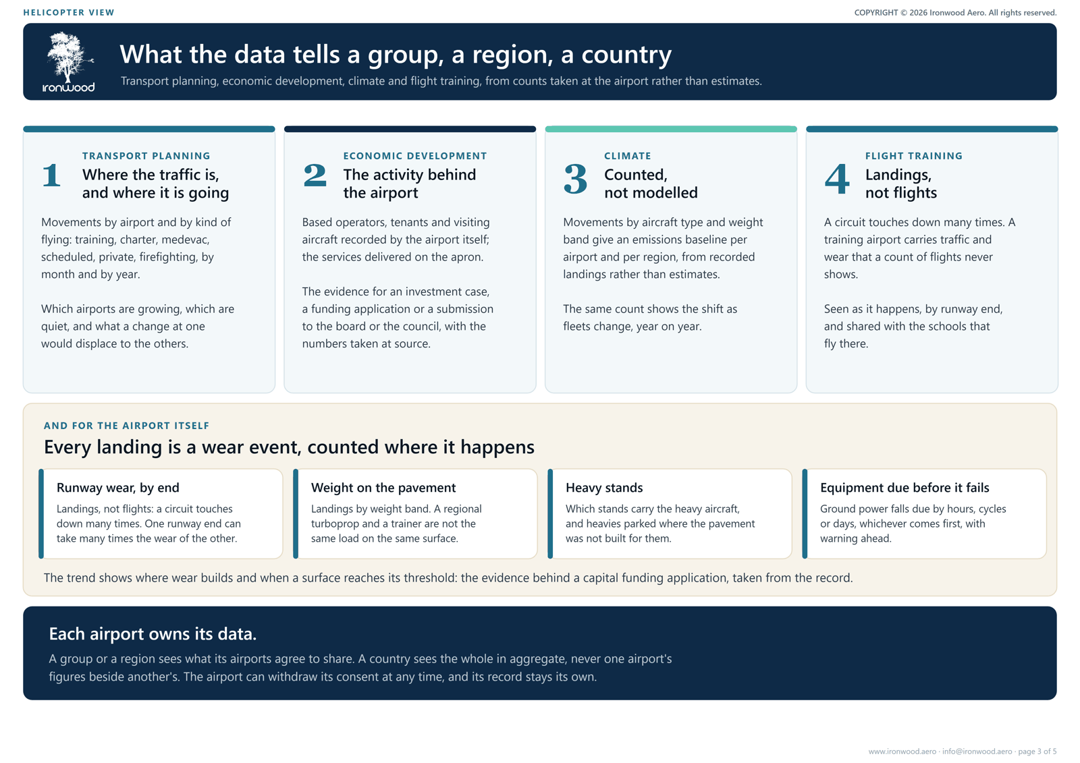Click the subtitle starting 'Transport planning, economic development'
This screenshot has height=763, width=1080.
coord(441,81)
